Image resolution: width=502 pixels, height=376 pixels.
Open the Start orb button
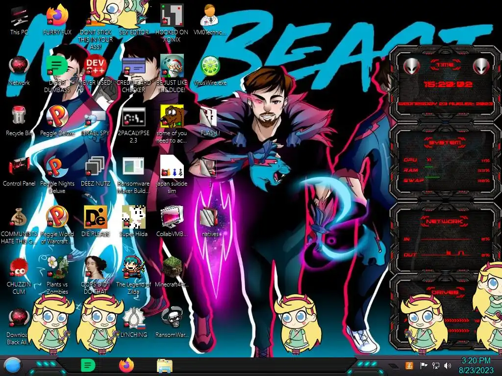pyautogui.click(x=13, y=366)
